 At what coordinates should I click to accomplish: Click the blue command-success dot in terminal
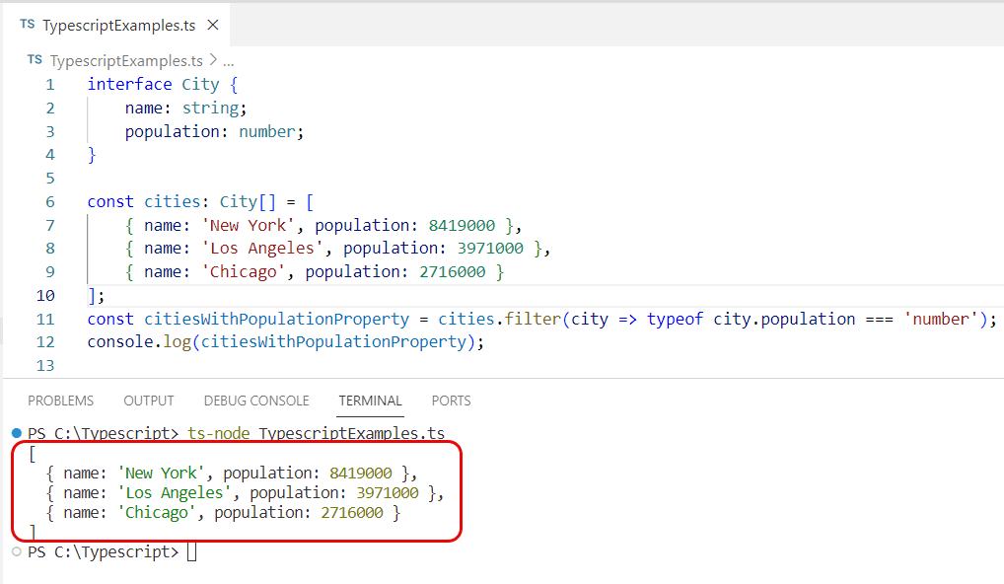click(18, 433)
